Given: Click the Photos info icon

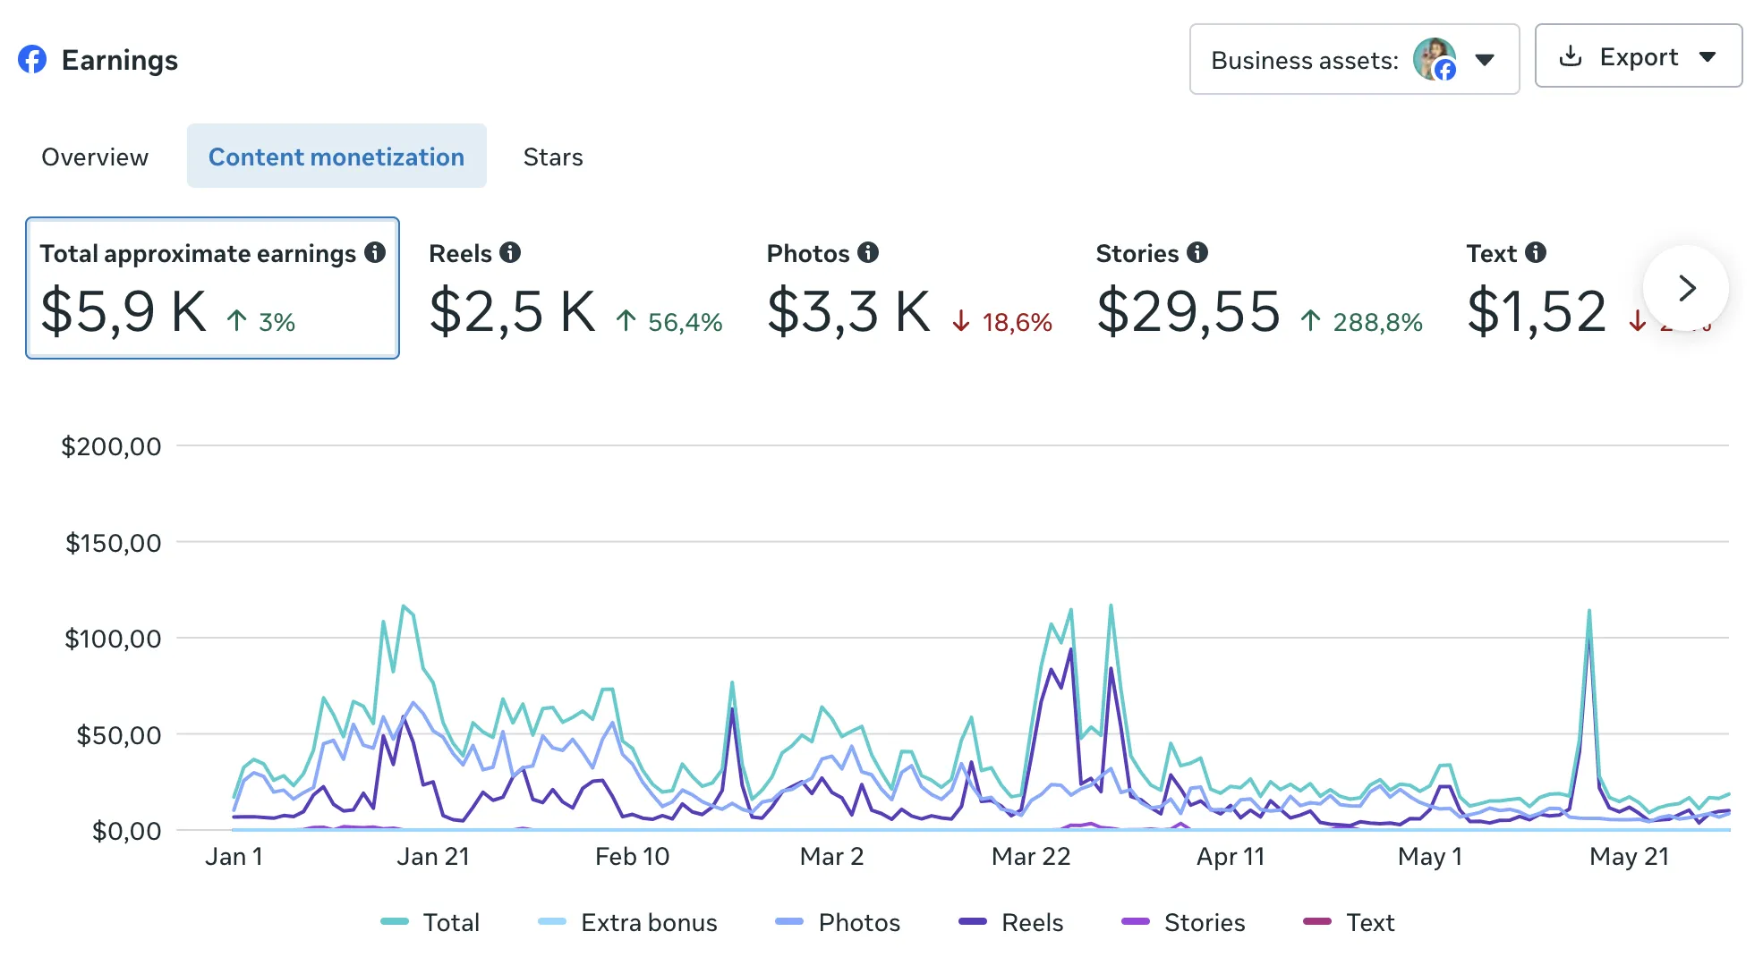Looking at the screenshot, I should [868, 253].
